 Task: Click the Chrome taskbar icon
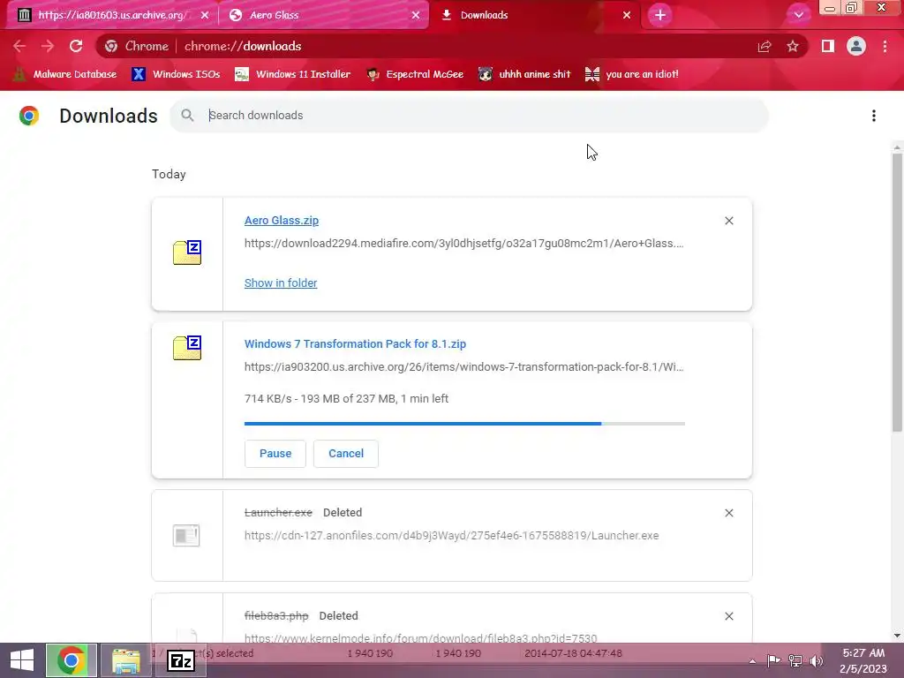72,660
